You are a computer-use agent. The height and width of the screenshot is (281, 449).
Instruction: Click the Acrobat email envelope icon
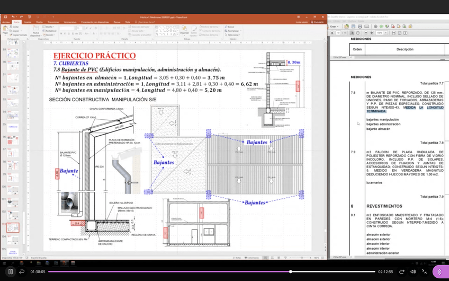click(x=367, y=26)
